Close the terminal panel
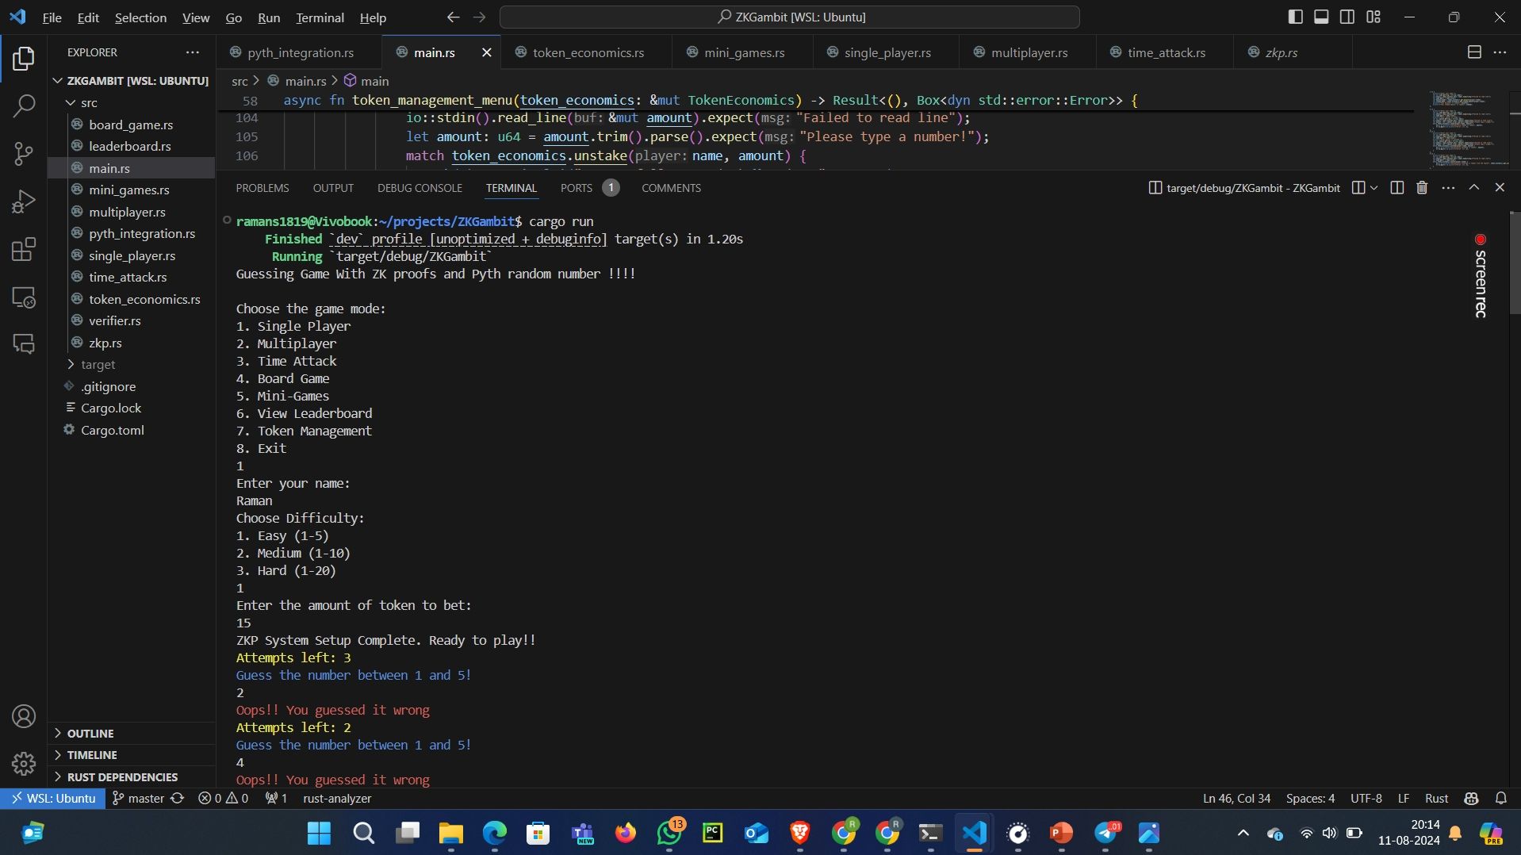Viewport: 1521px width, 855px height. (x=1500, y=188)
